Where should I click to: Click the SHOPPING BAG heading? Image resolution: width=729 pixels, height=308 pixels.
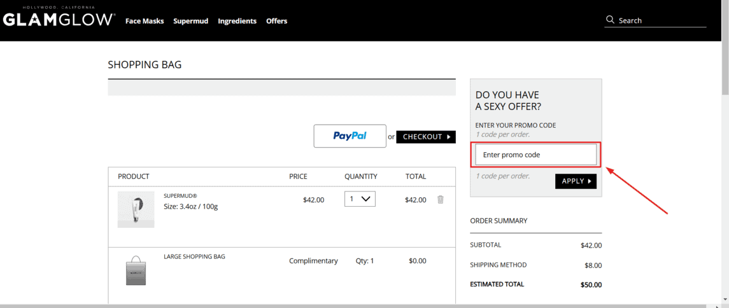145,64
